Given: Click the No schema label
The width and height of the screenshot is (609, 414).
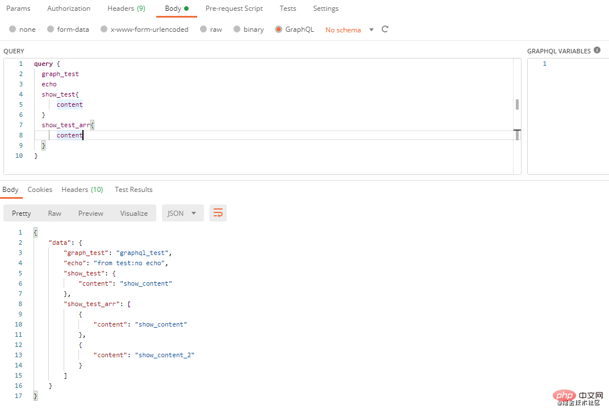Looking at the screenshot, I should (x=343, y=30).
